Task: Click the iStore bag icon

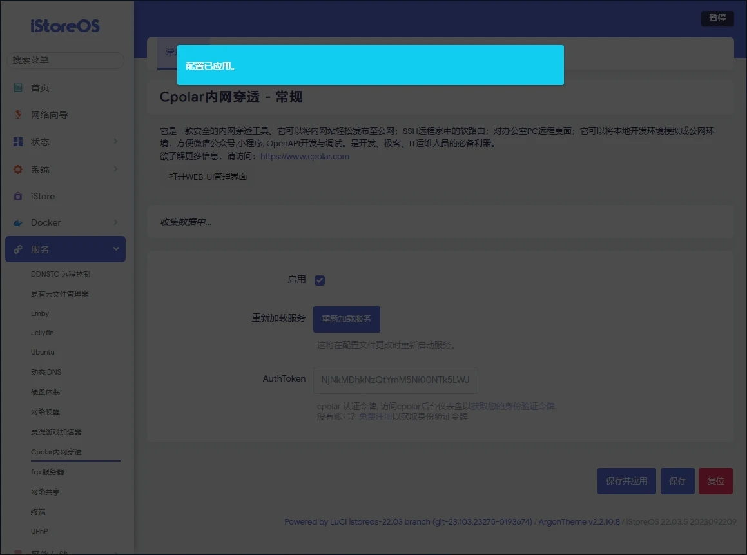Action: [x=18, y=196]
